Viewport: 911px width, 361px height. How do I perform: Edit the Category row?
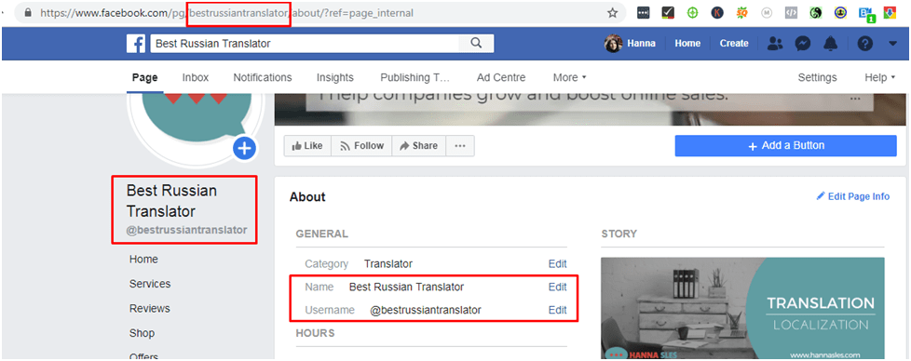tap(557, 264)
